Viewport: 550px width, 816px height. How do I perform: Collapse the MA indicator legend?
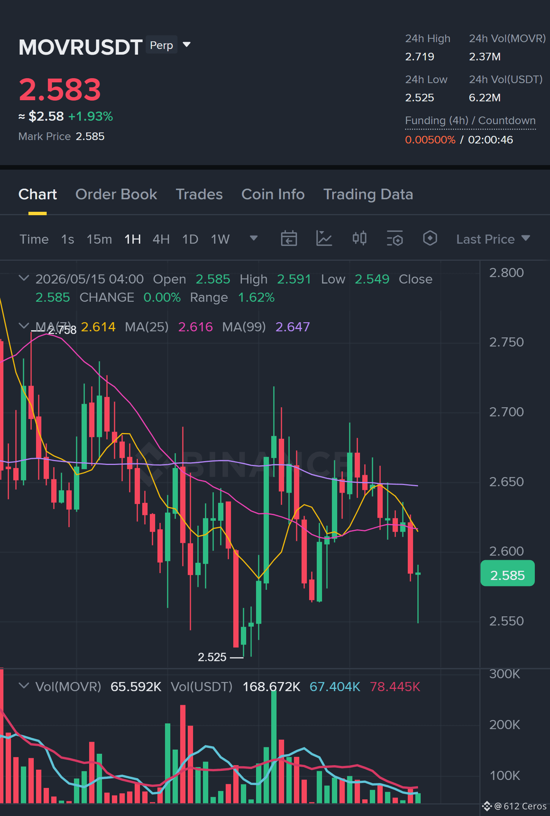click(x=24, y=326)
